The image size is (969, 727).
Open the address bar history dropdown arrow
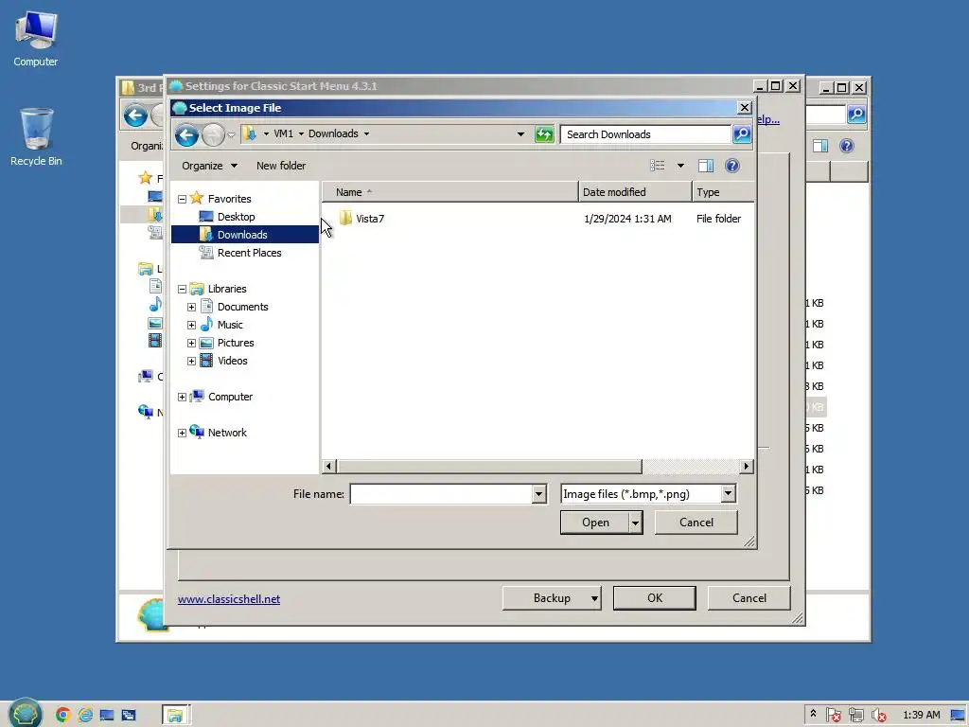tap(521, 134)
